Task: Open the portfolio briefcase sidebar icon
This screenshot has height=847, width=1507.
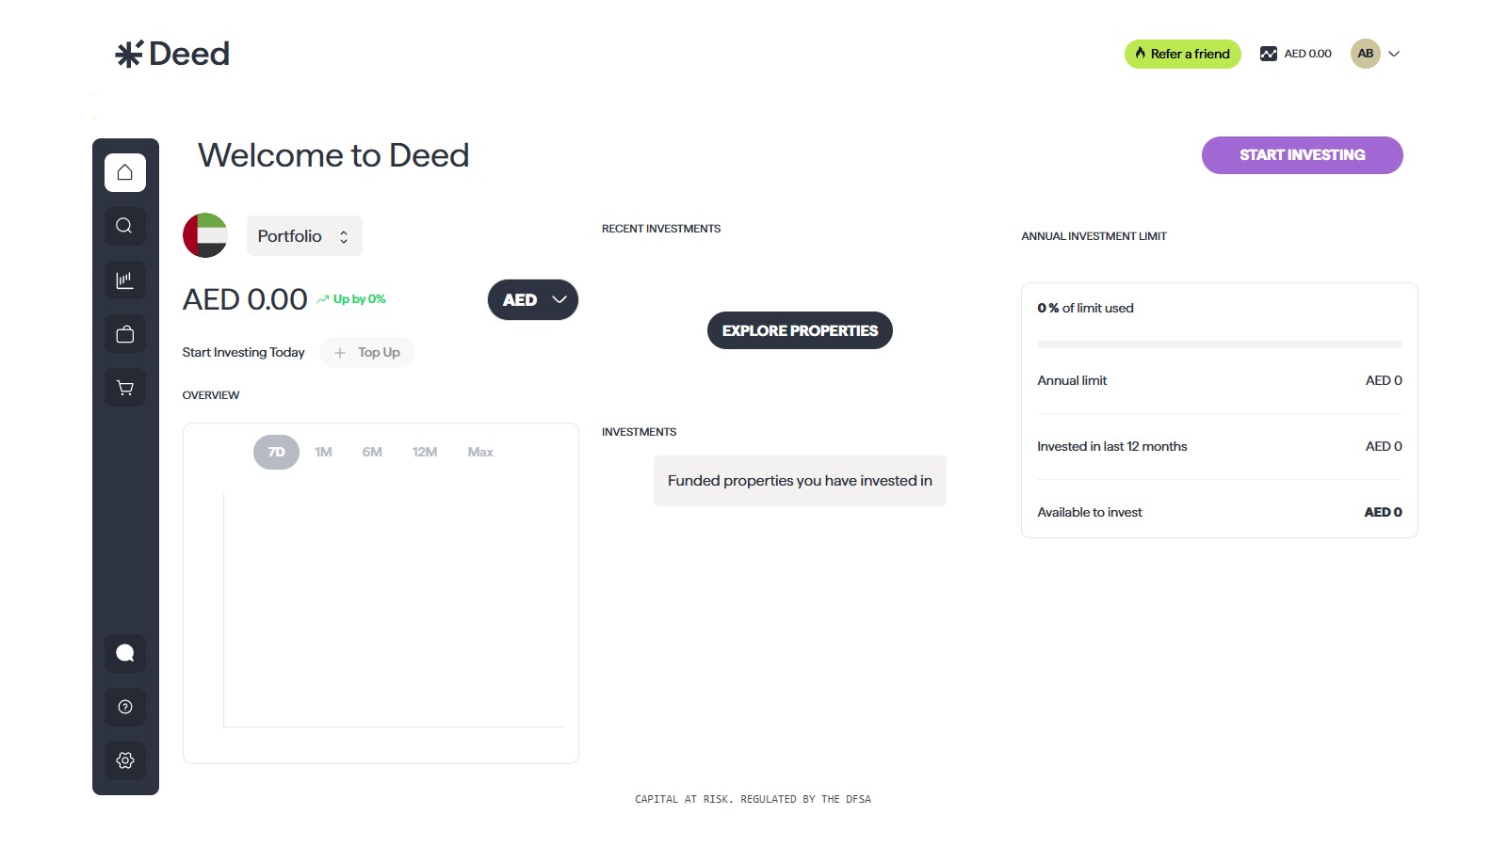Action: (125, 334)
